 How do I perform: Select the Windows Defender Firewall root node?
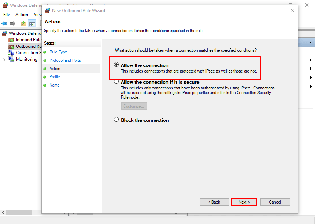click(25, 33)
